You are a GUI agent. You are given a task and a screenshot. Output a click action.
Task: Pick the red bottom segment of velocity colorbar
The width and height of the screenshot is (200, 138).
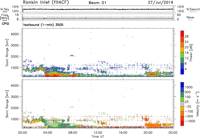click(182, 123)
